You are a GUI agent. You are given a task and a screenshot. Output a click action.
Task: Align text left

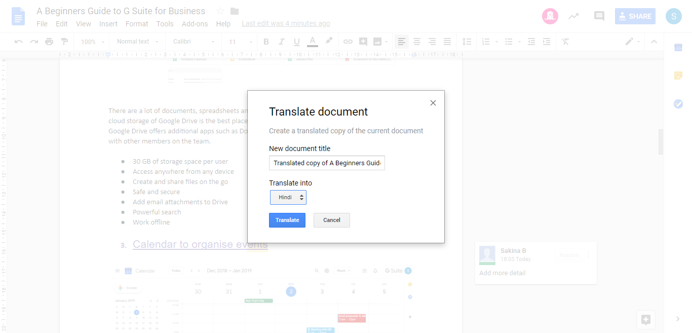(402, 42)
